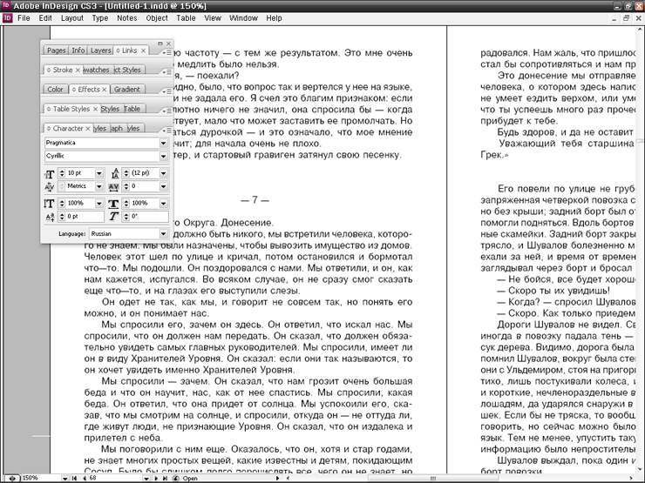This screenshot has height=483, width=645.
Task: Click the Open status menu arrow
Action: tap(278, 479)
